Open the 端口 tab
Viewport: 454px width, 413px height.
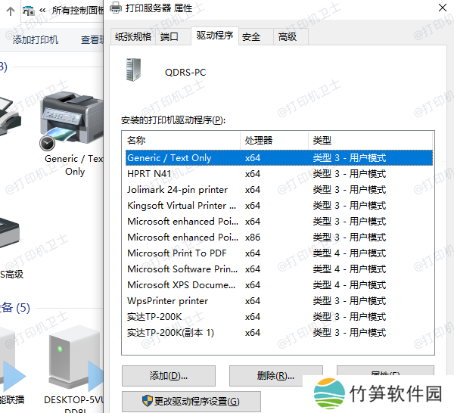169,36
